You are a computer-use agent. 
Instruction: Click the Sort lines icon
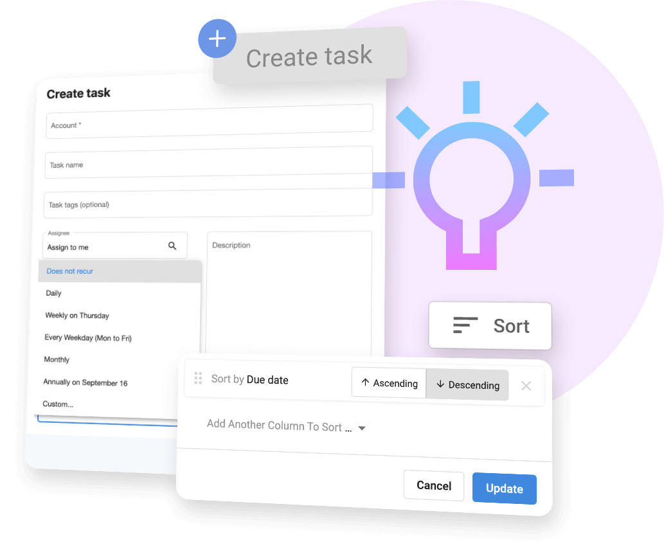(x=465, y=325)
